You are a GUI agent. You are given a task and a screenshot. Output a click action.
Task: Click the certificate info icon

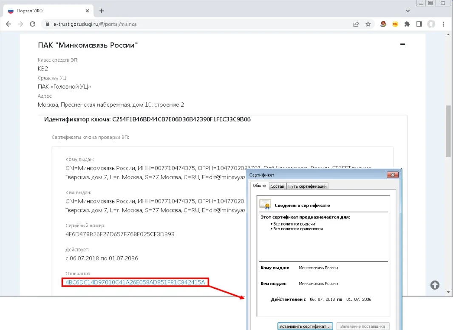click(265, 204)
